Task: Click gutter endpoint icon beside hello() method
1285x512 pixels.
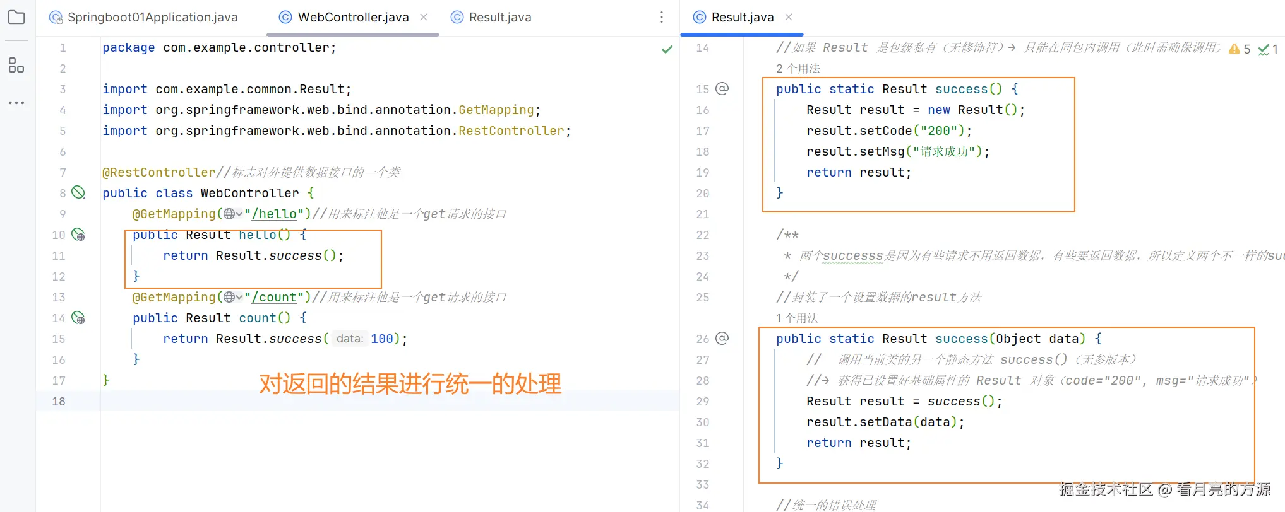Action: point(78,235)
